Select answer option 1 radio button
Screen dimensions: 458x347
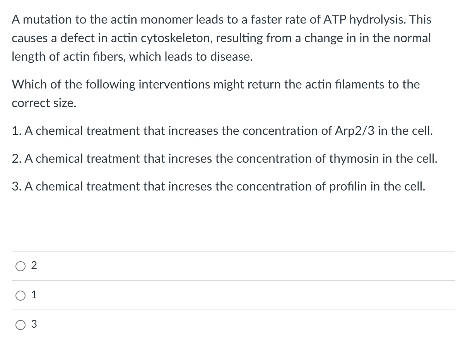21,295
